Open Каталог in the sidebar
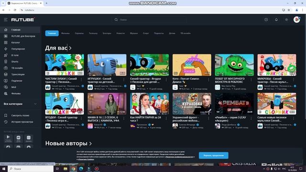Screen dimensions: 306x172 point(20,43)
